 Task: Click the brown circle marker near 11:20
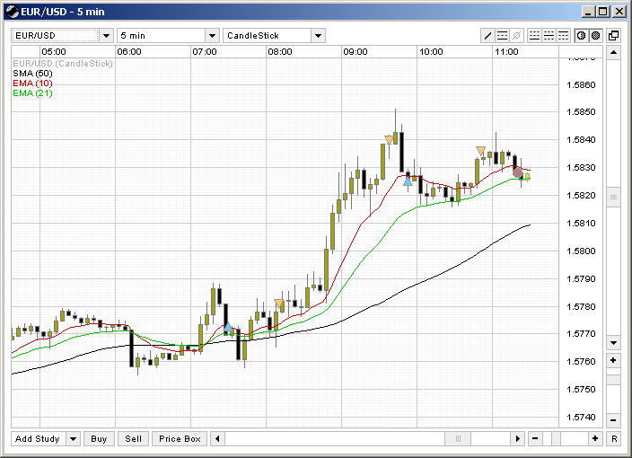coord(518,173)
